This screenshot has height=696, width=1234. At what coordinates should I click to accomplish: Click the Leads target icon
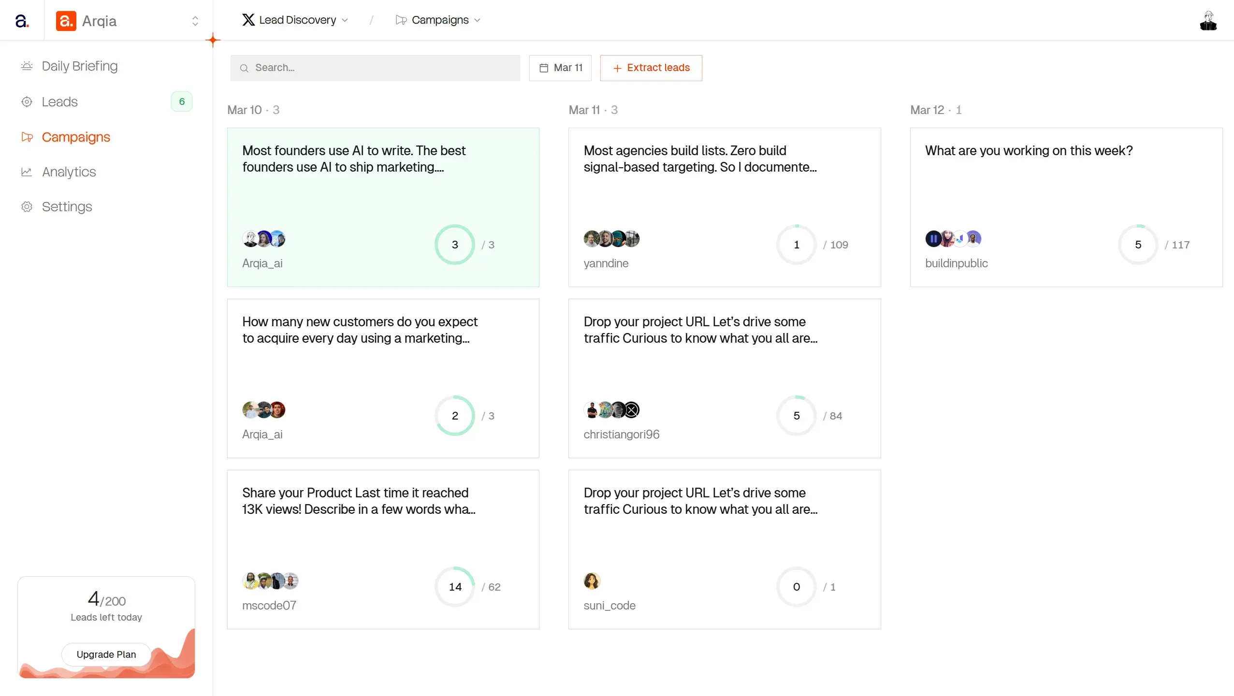27,101
